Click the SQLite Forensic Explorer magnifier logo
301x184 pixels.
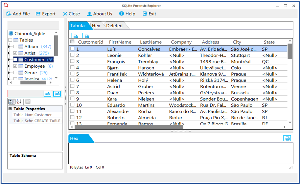6,5
